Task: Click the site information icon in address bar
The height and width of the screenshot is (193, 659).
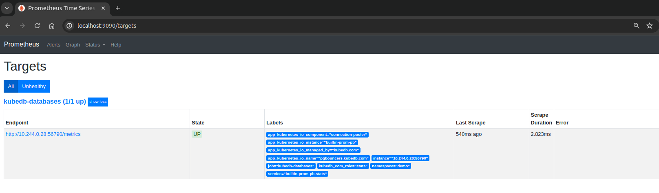Action: pyautogui.click(x=69, y=26)
